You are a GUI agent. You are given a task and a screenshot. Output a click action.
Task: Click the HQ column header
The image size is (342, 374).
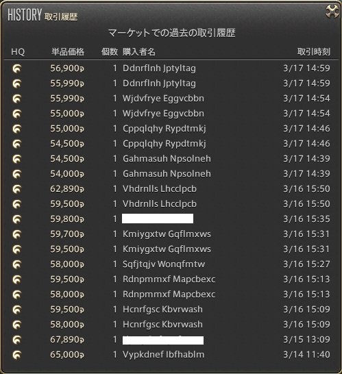(x=18, y=52)
